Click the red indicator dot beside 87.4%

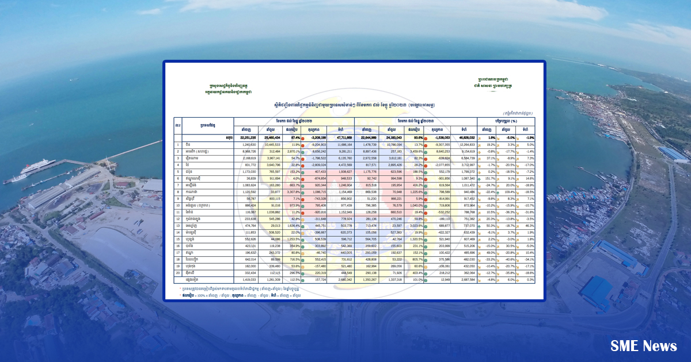coord(302,138)
